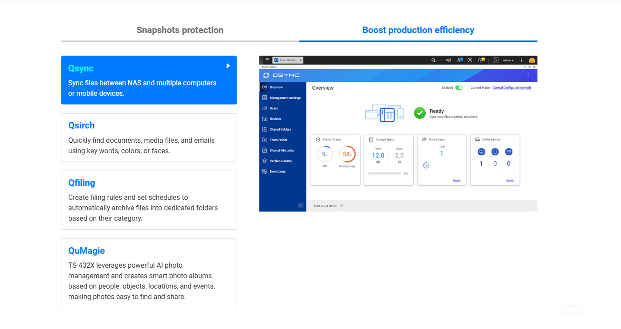
Task: Toggle the Enabled switch off
Action: pyautogui.click(x=459, y=88)
